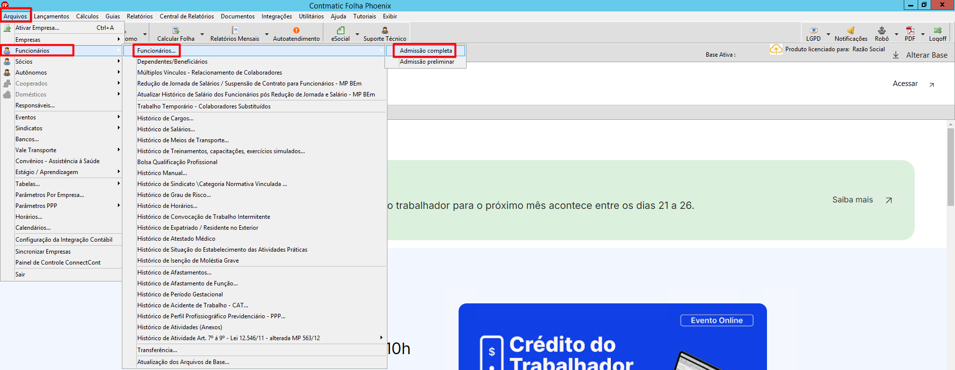Open the Integrações menu

tap(277, 16)
